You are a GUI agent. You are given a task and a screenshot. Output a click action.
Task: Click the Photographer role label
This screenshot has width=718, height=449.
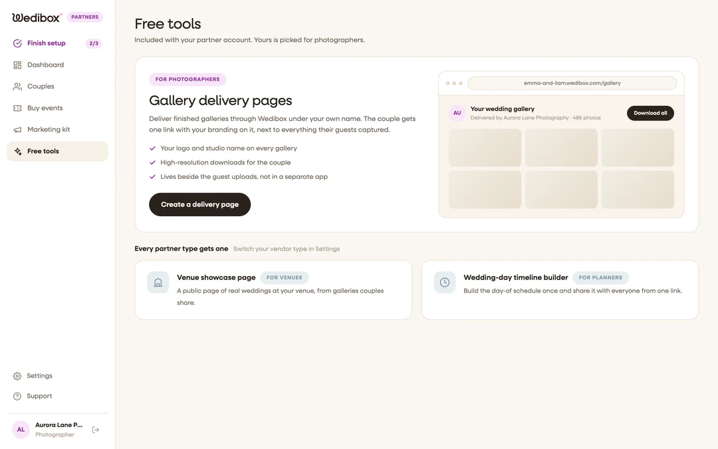[x=55, y=435]
